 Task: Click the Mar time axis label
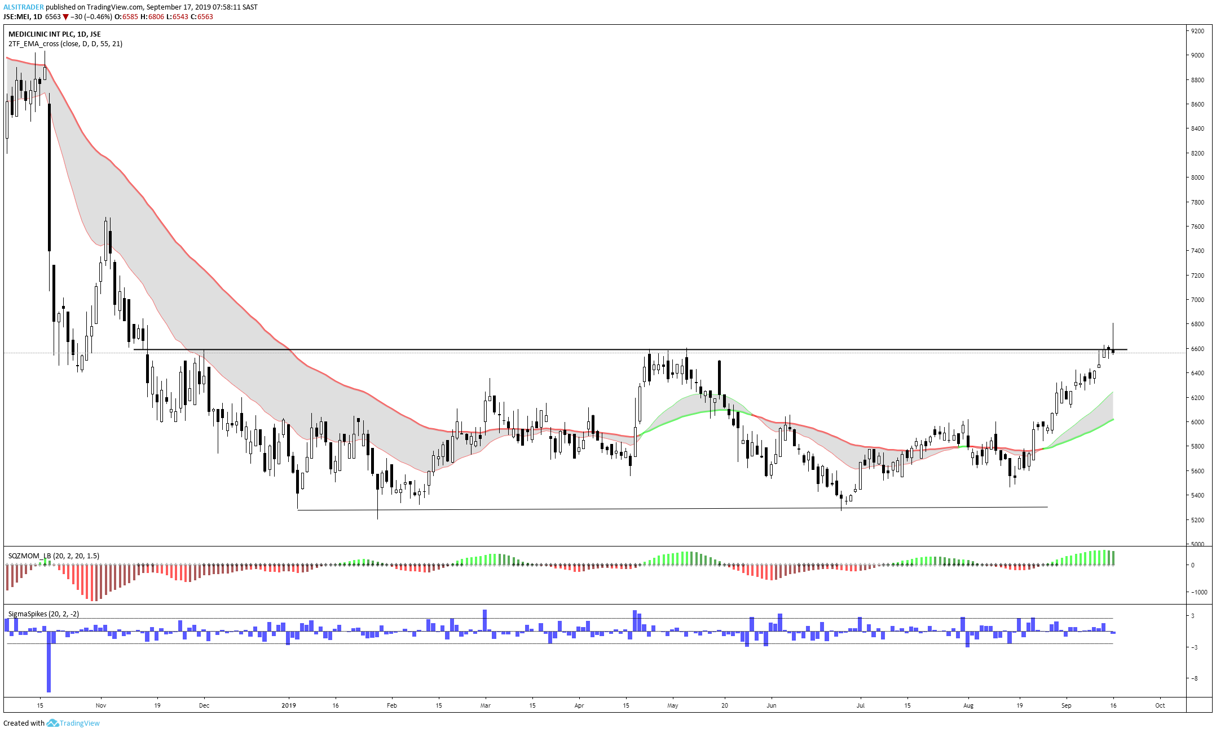point(486,705)
